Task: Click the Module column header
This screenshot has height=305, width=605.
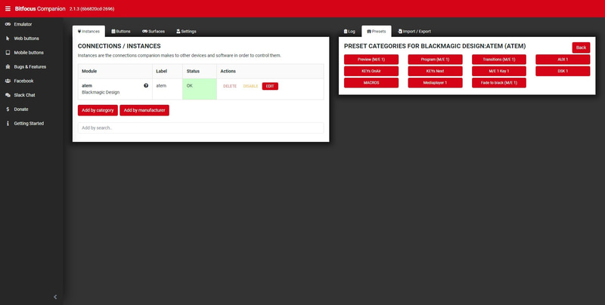Action: click(115, 71)
